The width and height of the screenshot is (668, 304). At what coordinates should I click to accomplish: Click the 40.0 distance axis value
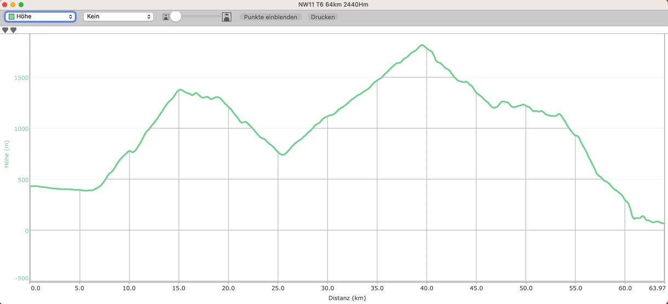click(427, 288)
